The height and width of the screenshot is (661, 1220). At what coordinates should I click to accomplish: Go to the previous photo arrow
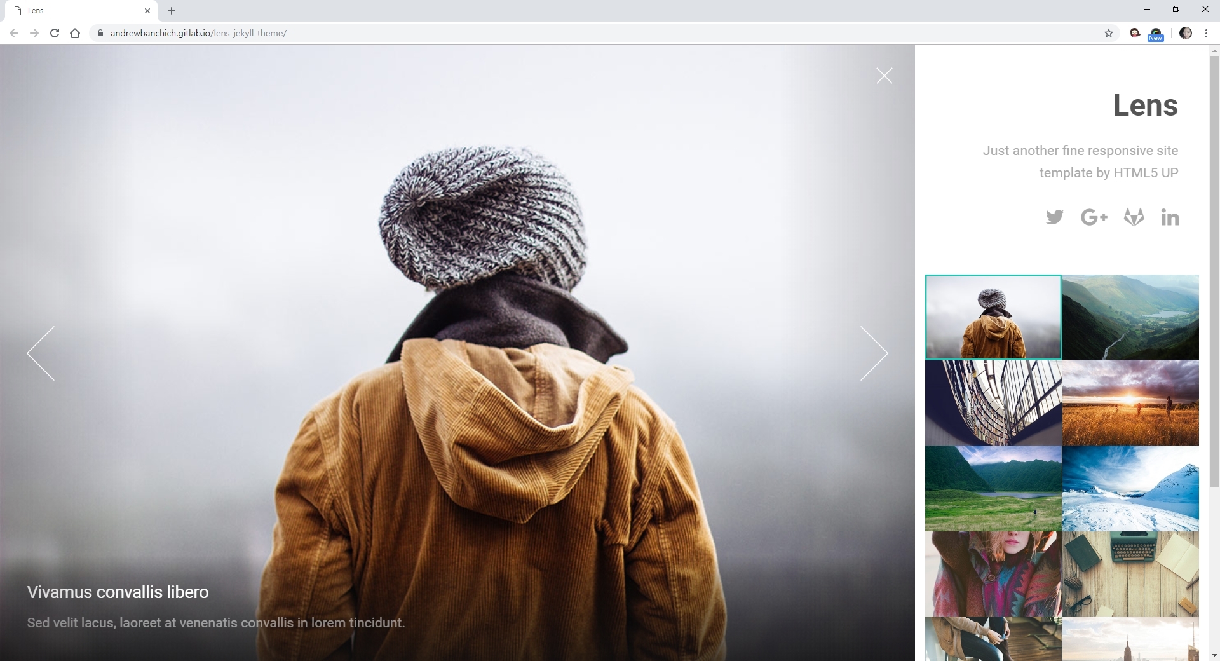click(x=41, y=353)
